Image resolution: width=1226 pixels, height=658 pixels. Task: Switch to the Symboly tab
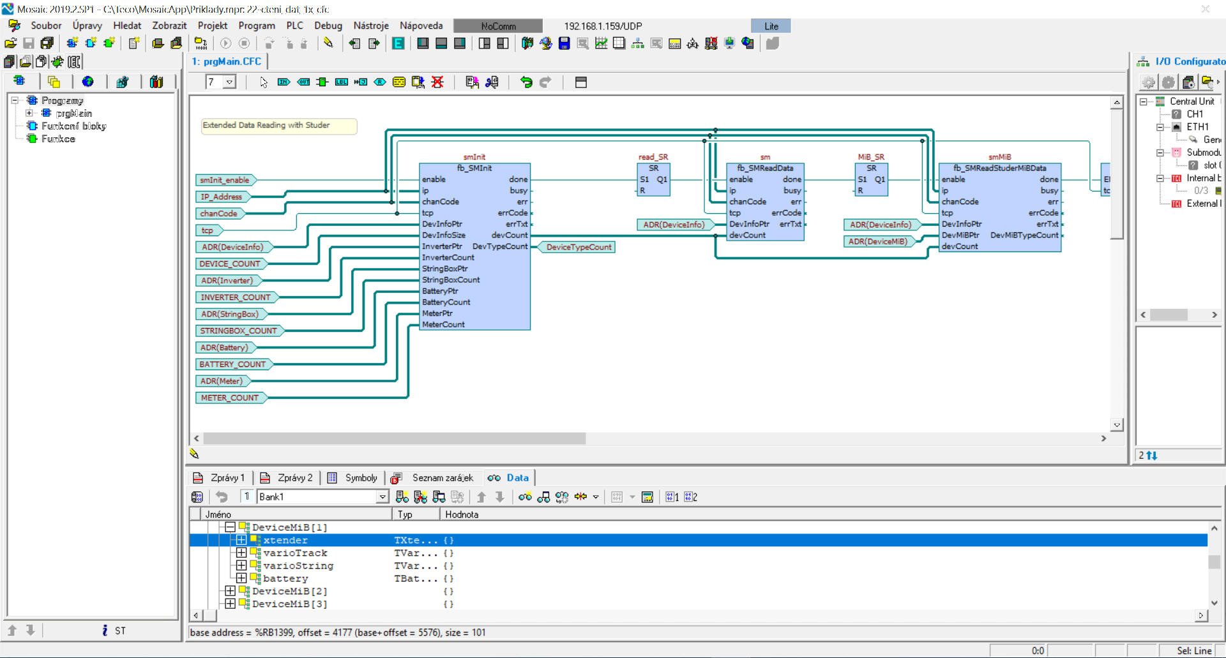pyautogui.click(x=361, y=477)
